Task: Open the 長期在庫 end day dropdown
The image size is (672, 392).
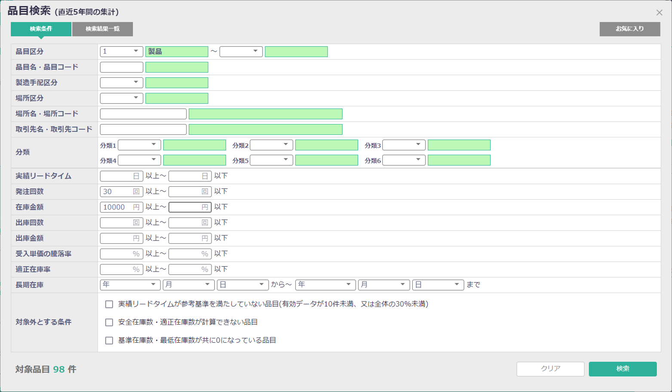Action: (437, 284)
